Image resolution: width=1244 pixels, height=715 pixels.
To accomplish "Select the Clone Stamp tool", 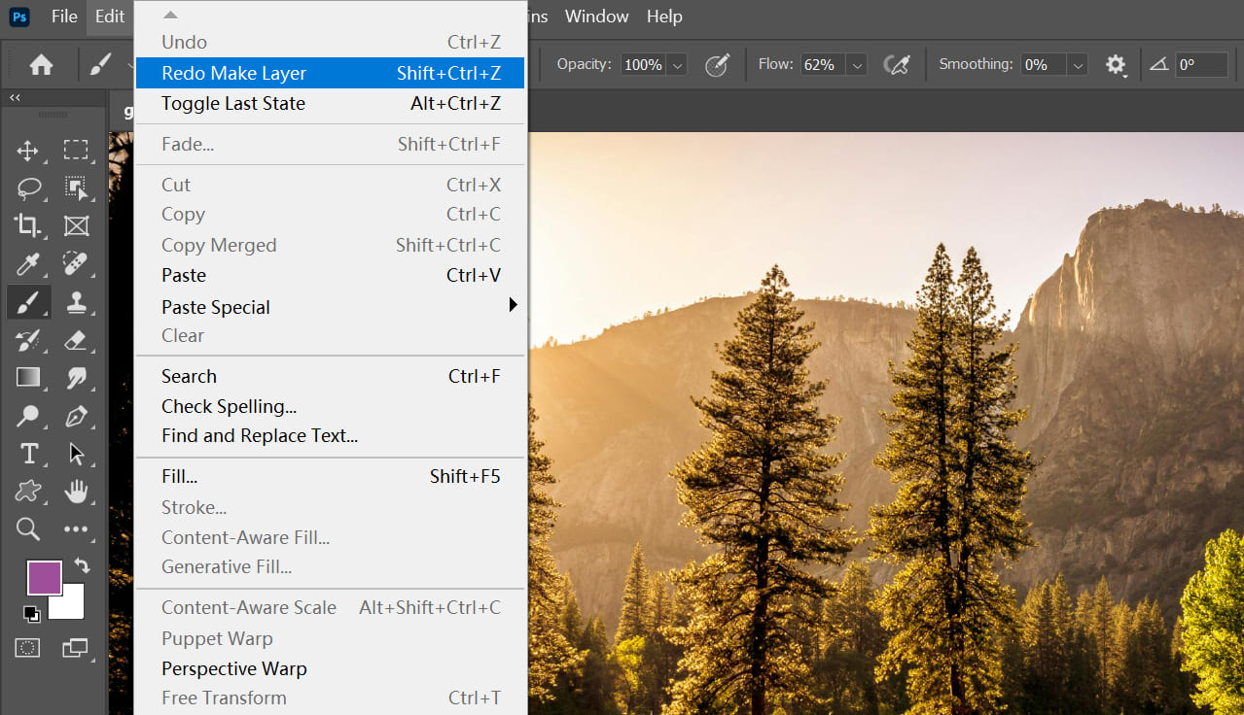I will pyautogui.click(x=77, y=302).
